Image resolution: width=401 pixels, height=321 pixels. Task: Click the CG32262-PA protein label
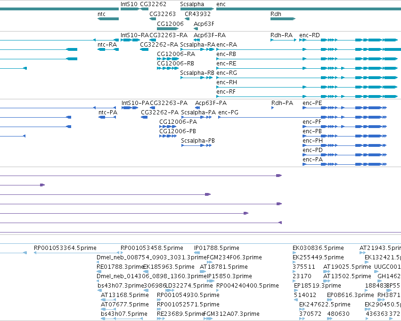click(160, 112)
